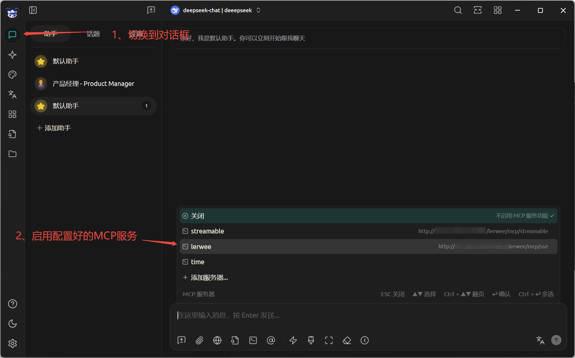The image size is (575, 358).
Task: Enable the lerwee MCP server
Action: pos(368,247)
